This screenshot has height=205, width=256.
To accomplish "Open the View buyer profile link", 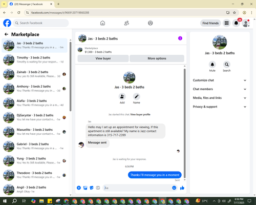I will pos(140,114).
